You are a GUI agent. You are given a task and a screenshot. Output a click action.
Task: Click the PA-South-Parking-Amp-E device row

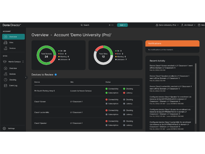(x=44, y=91)
